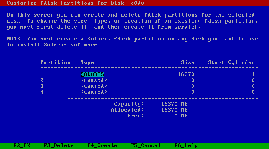Click the Free: label
Image resolution: width=269 pixels, height=149 pixels.
click(x=136, y=116)
